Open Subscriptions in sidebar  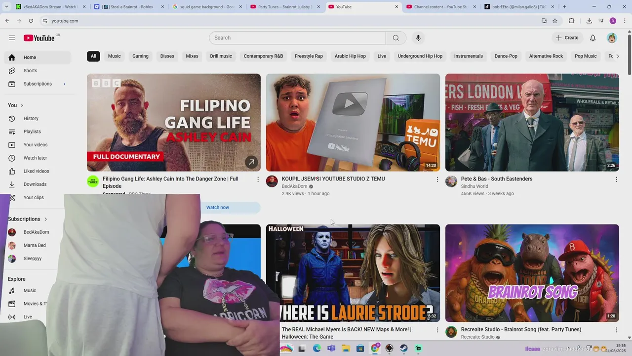(x=38, y=84)
